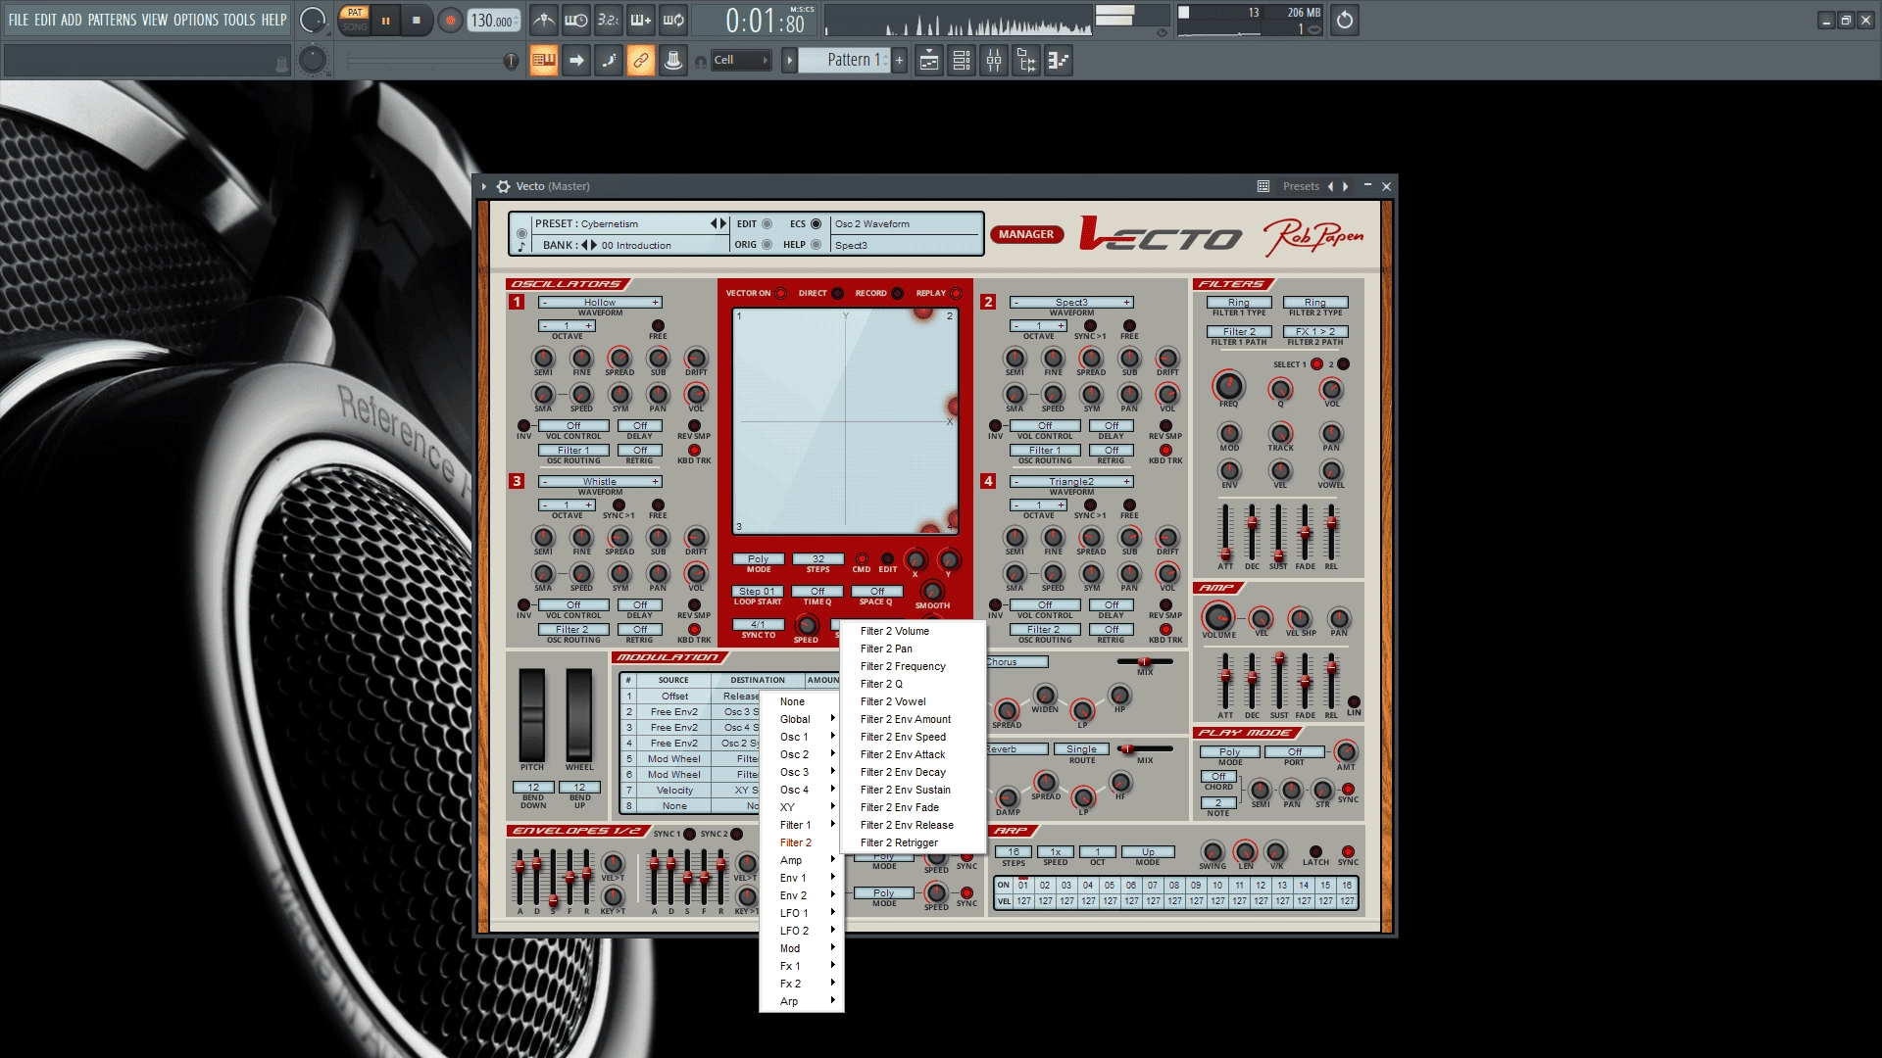
Task: Click the AMP VOLUME knob
Action: (x=1218, y=617)
